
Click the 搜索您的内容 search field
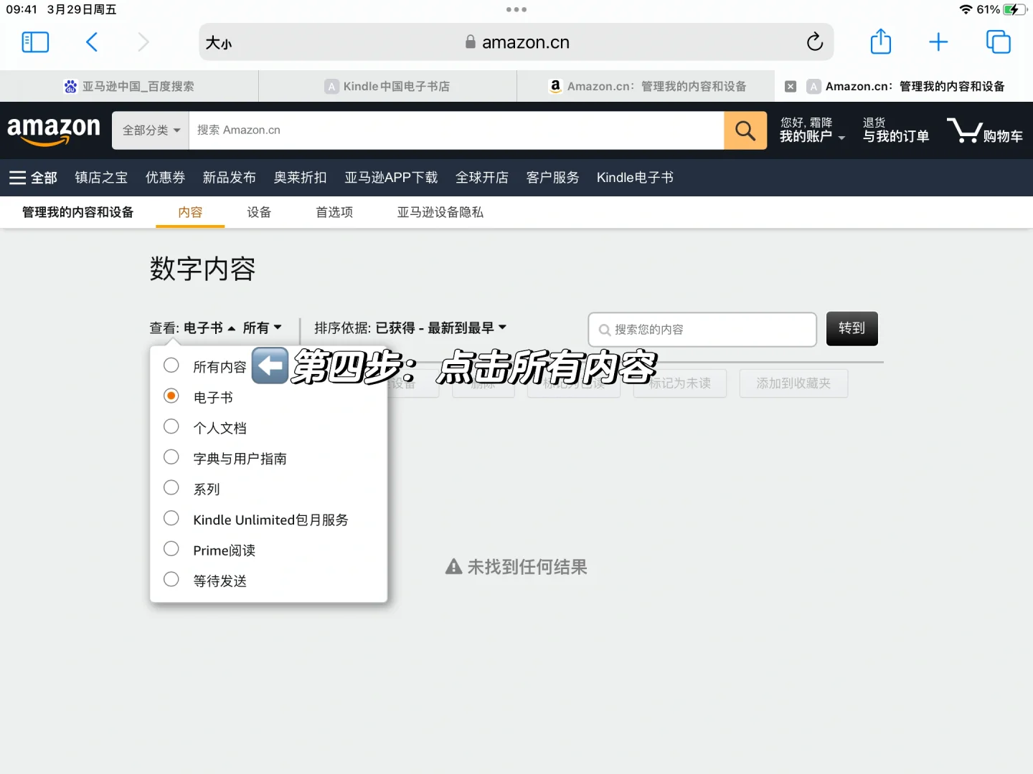702,330
